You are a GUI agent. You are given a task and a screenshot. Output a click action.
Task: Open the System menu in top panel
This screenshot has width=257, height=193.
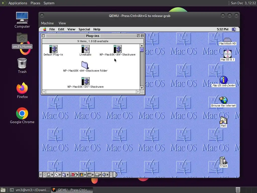49,3
